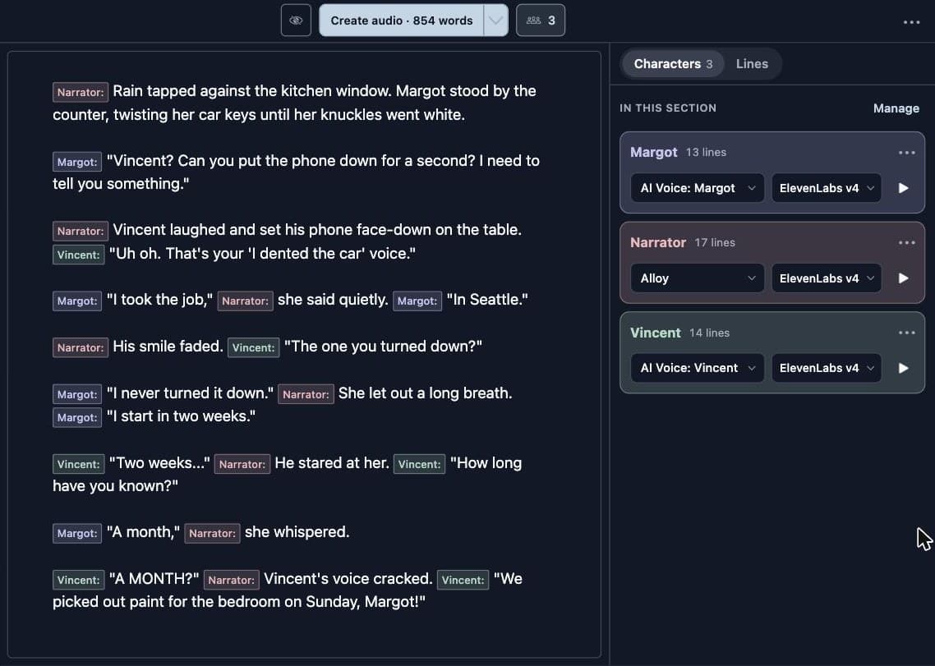Open the Create audio dropdown arrow
Screen dimensions: 935x666
495,21
